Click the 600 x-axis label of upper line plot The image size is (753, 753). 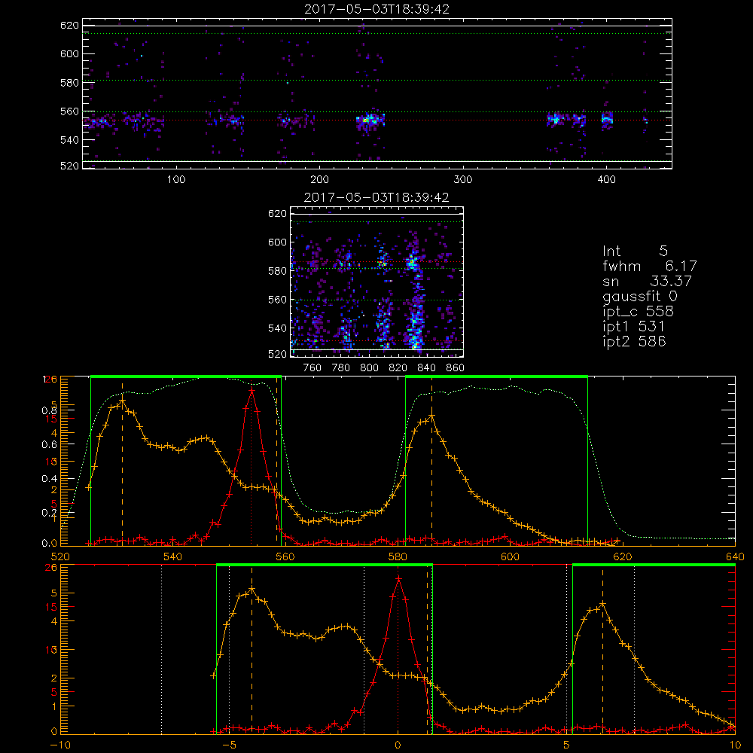pyautogui.click(x=510, y=556)
